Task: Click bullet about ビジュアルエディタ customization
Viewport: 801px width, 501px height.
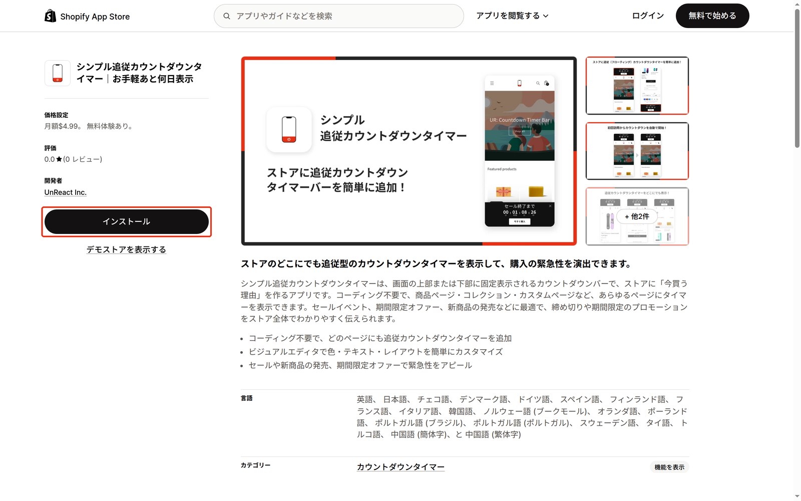Action: pos(375,352)
